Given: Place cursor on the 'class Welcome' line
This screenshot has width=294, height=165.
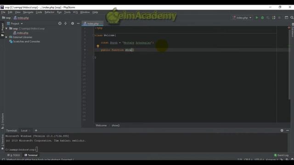Looking at the screenshot, I should [x=105, y=35].
